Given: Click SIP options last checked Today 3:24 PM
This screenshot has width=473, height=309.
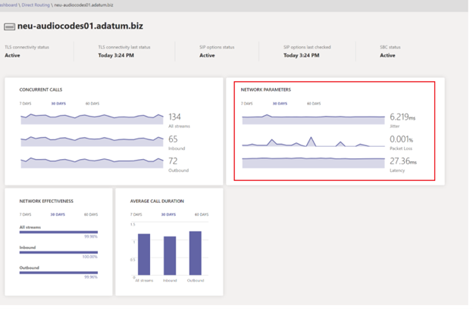Looking at the screenshot, I should click(x=302, y=55).
